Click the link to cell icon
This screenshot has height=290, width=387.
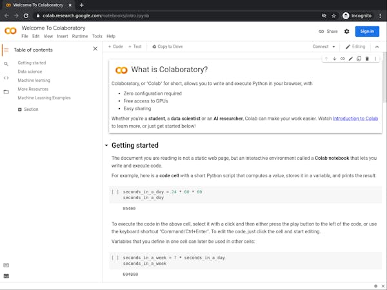pyautogui.click(x=342, y=59)
